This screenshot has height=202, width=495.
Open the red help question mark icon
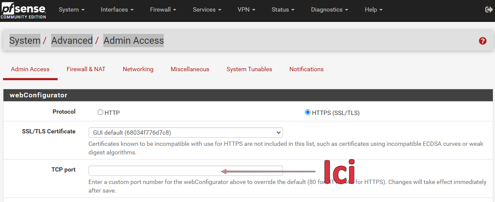[483, 41]
